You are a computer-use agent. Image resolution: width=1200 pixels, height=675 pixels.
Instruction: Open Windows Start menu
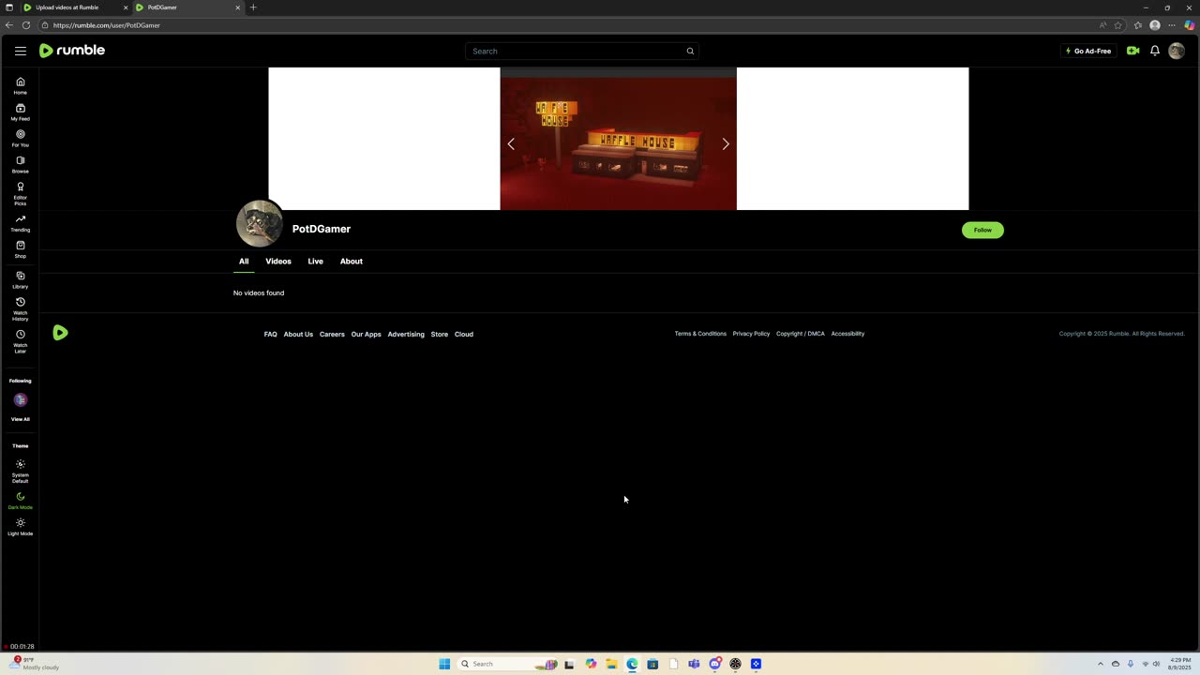pos(444,664)
